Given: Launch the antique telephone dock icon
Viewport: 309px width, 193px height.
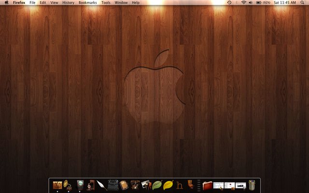Looking at the screenshot, I should pyautogui.click(x=135, y=185).
